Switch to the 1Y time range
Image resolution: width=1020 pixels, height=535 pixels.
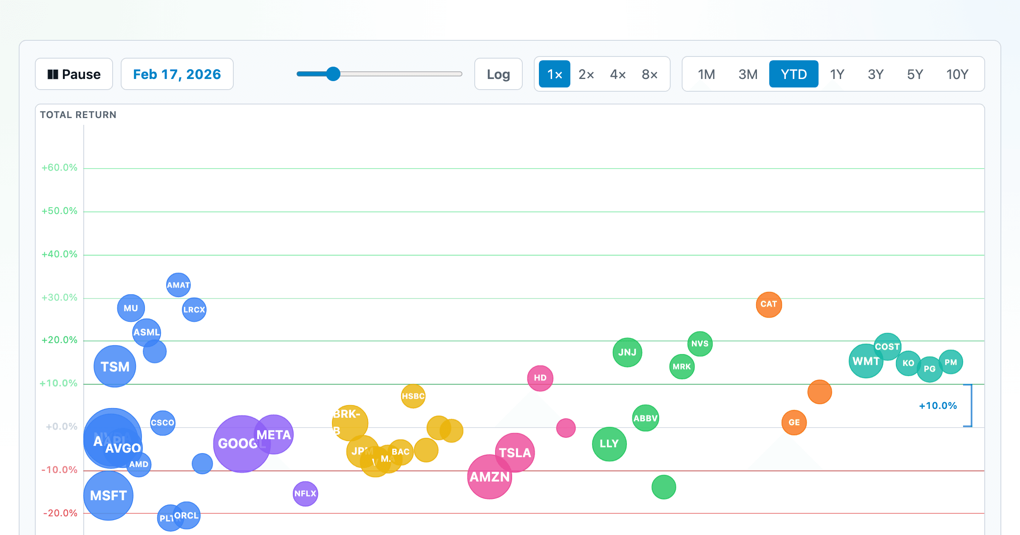click(837, 74)
